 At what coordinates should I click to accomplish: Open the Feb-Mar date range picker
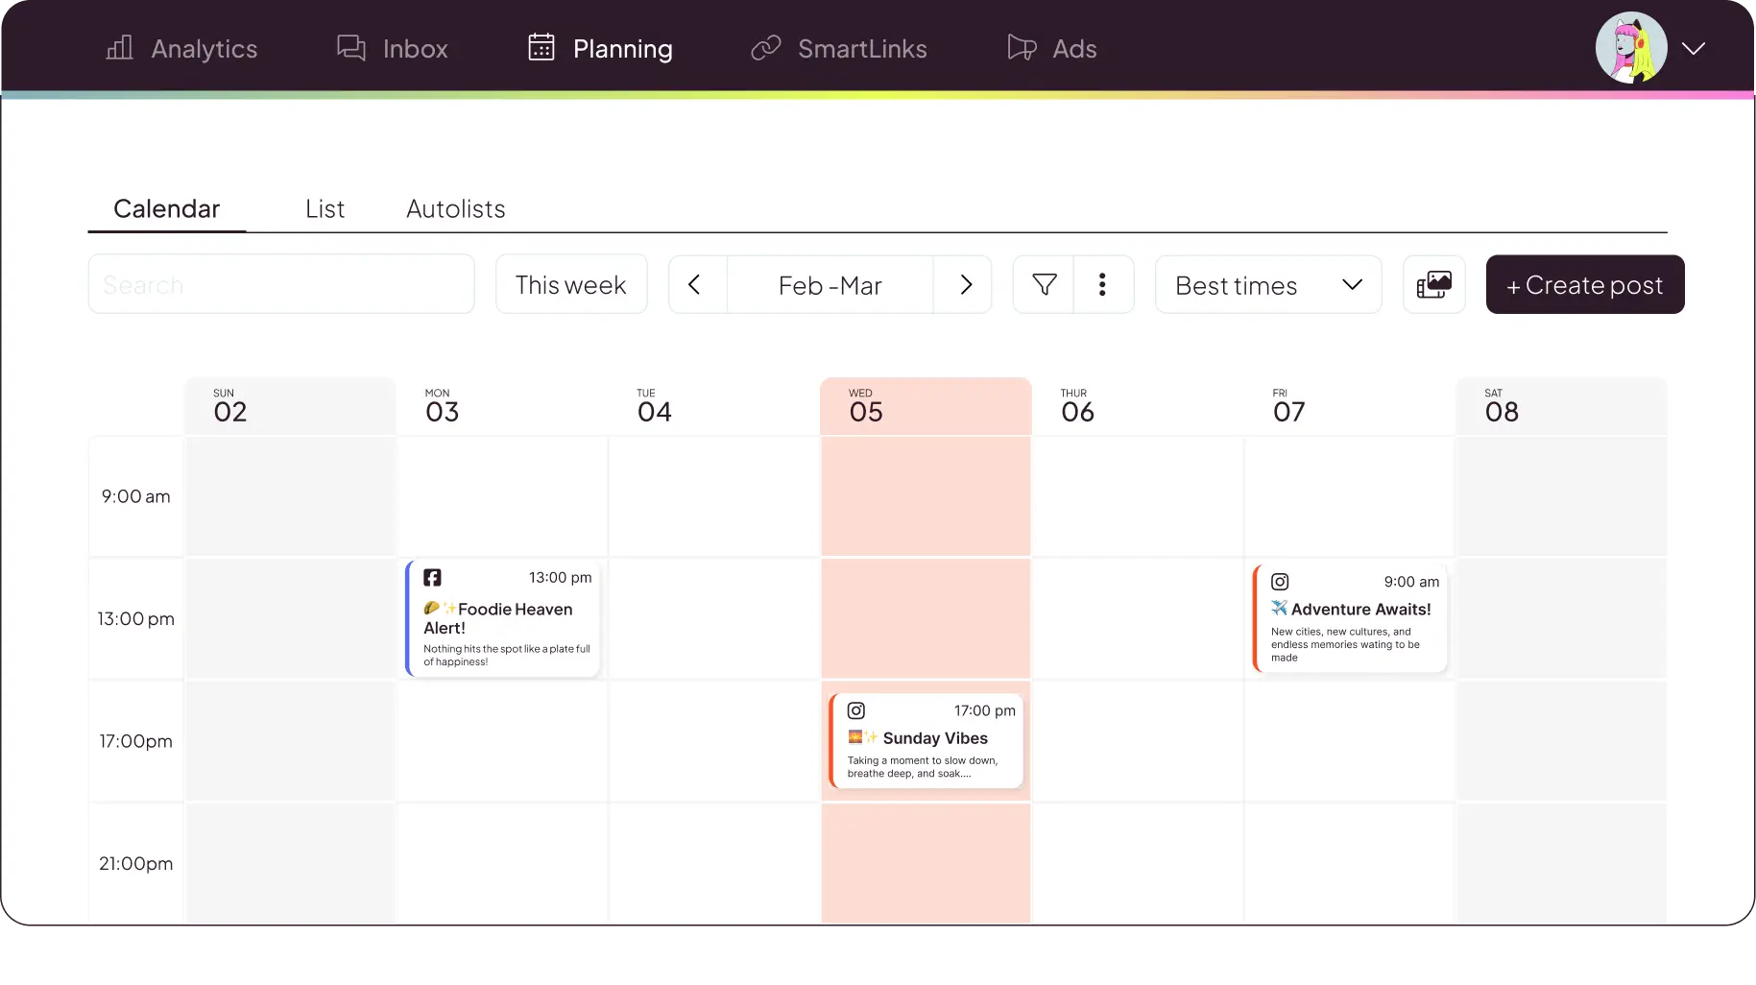[x=830, y=285]
